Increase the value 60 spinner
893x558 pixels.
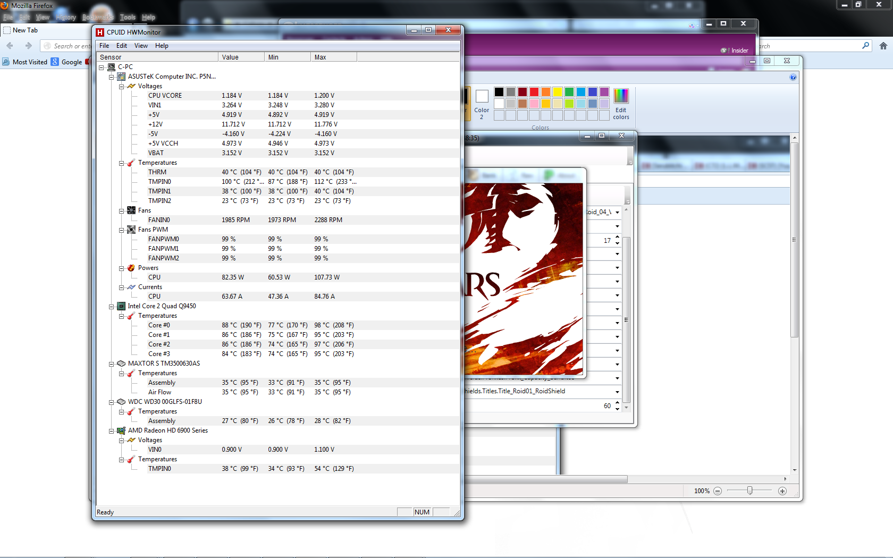(617, 403)
